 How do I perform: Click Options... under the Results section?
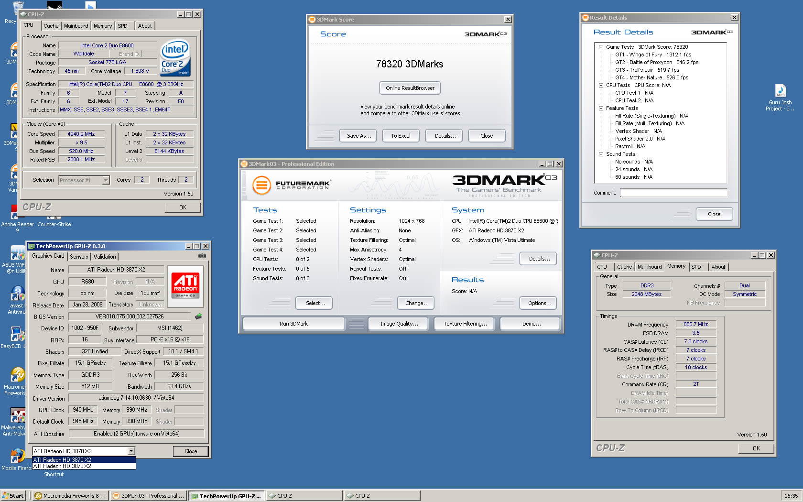point(539,303)
